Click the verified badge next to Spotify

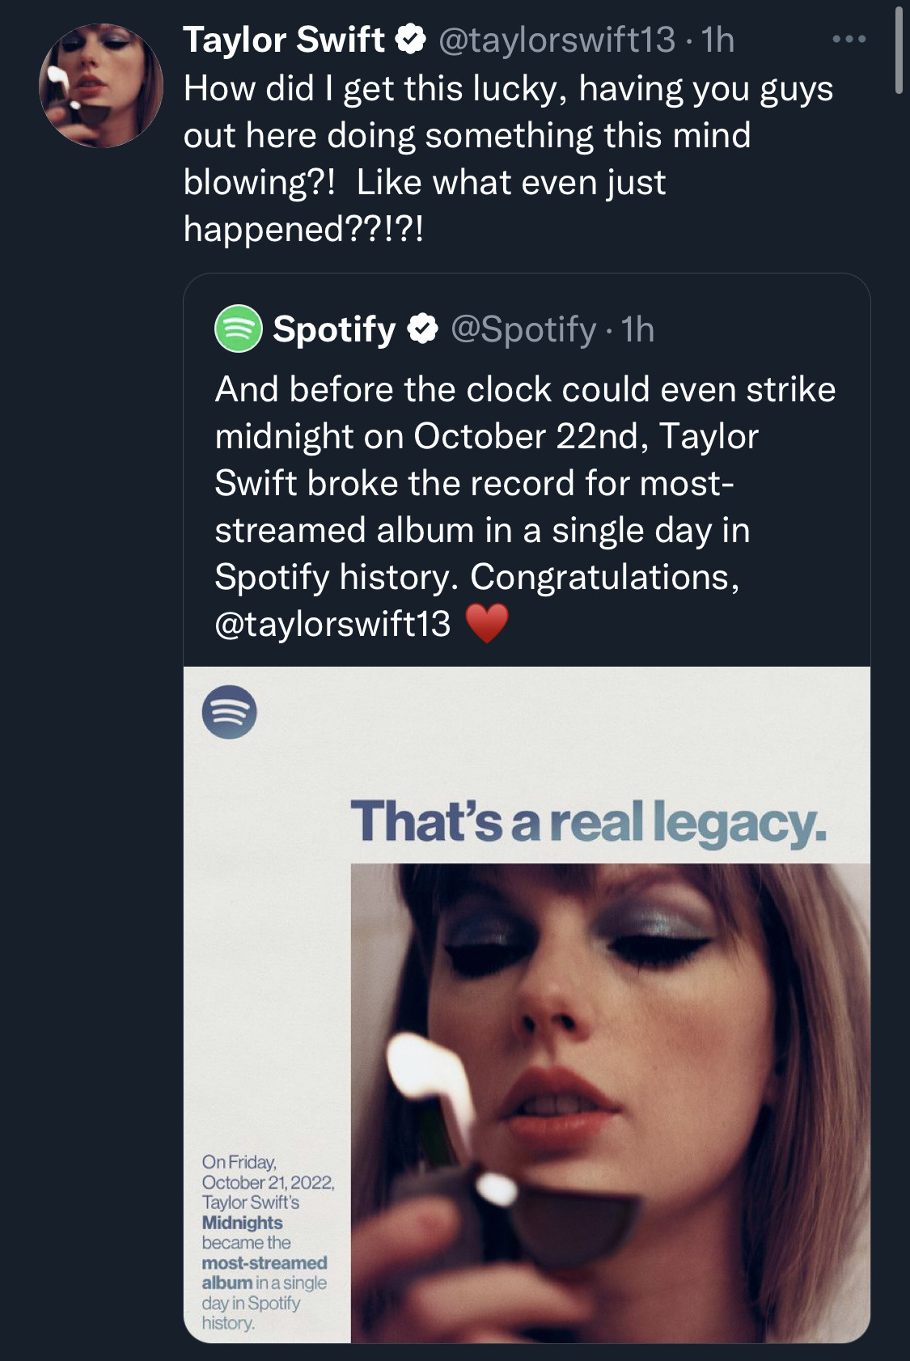click(422, 329)
